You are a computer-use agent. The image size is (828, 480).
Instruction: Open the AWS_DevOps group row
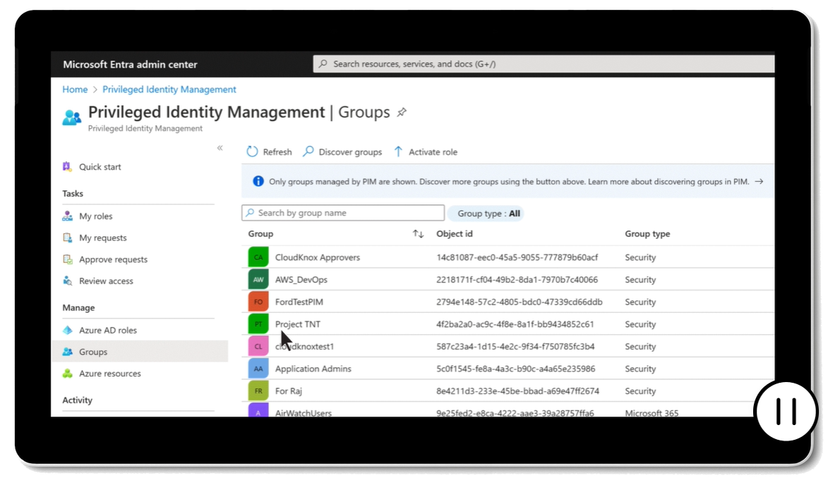pos(301,280)
